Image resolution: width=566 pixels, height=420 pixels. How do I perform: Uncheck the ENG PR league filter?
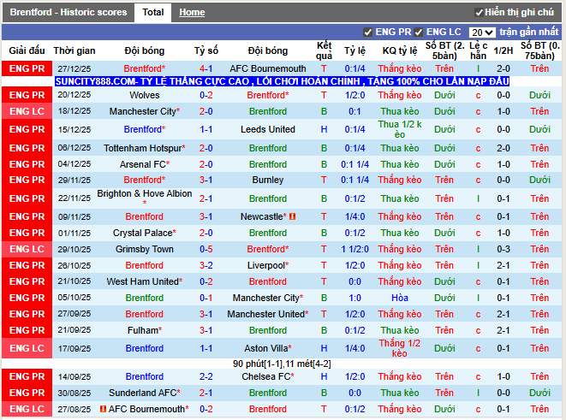pyautogui.click(x=367, y=33)
